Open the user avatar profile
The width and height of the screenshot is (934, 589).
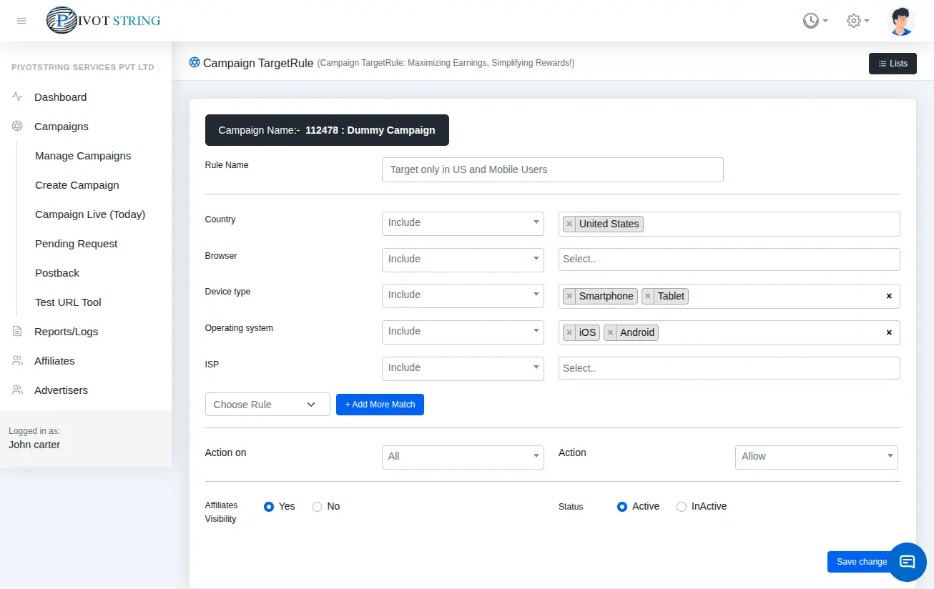[900, 21]
